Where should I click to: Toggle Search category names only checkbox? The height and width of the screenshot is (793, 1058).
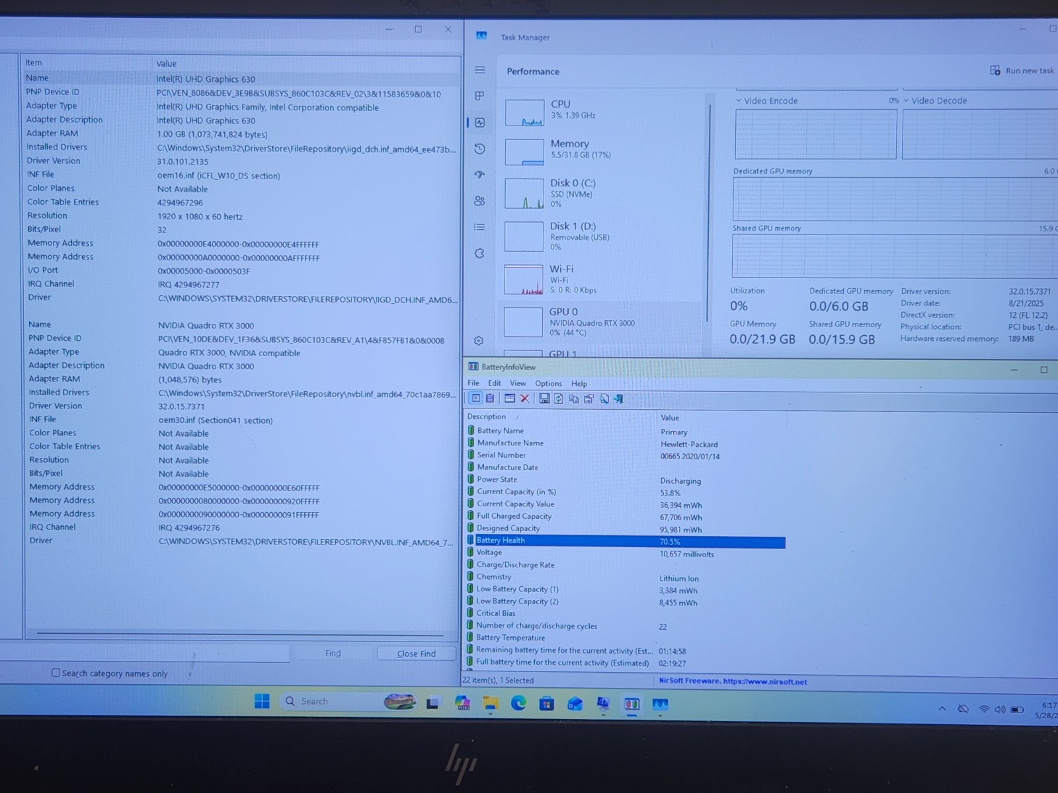pos(56,673)
